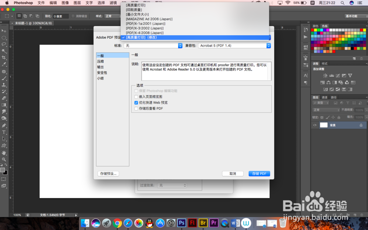Screen dimensions: 368x230
Task: Open the Brightness/Contrast adjustment icon
Action: 325,75
